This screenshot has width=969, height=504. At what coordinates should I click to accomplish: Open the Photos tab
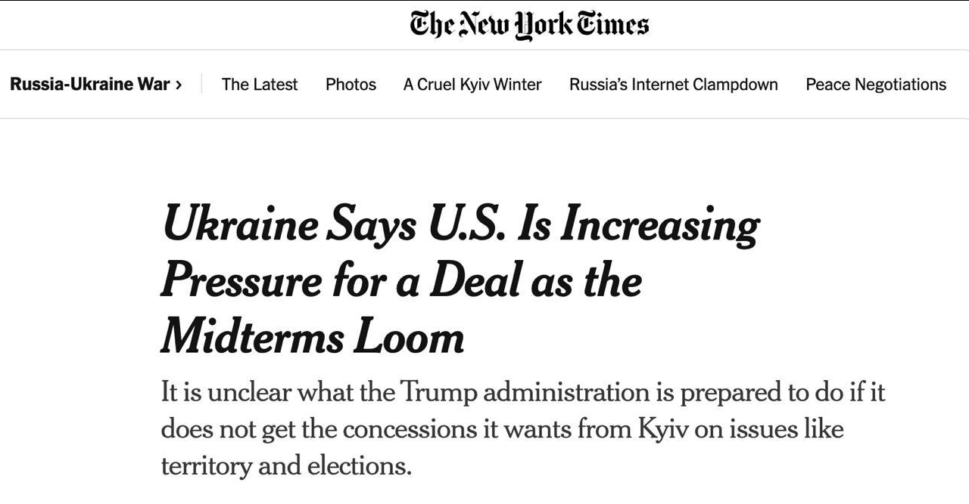pos(351,85)
